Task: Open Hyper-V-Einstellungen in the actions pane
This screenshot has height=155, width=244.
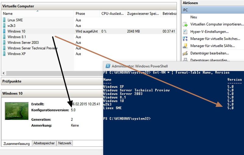Action: [210, 32]
